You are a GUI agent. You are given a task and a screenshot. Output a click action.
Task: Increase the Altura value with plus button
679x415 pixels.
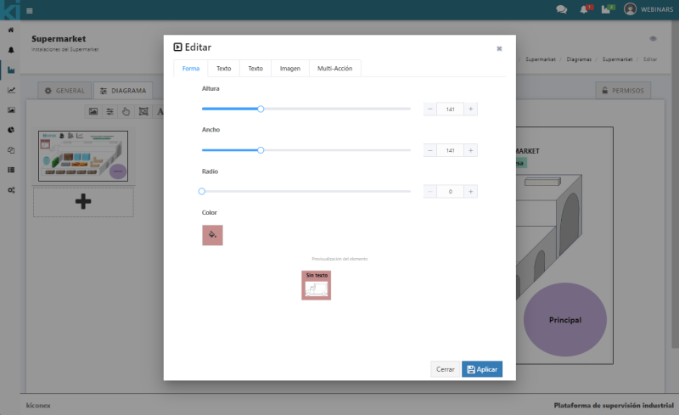pos(471,109)
